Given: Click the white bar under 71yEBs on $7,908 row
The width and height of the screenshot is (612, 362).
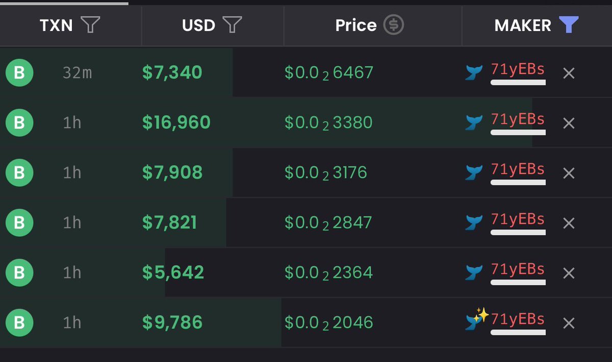Looking at the screenshot, I should 518,182.
